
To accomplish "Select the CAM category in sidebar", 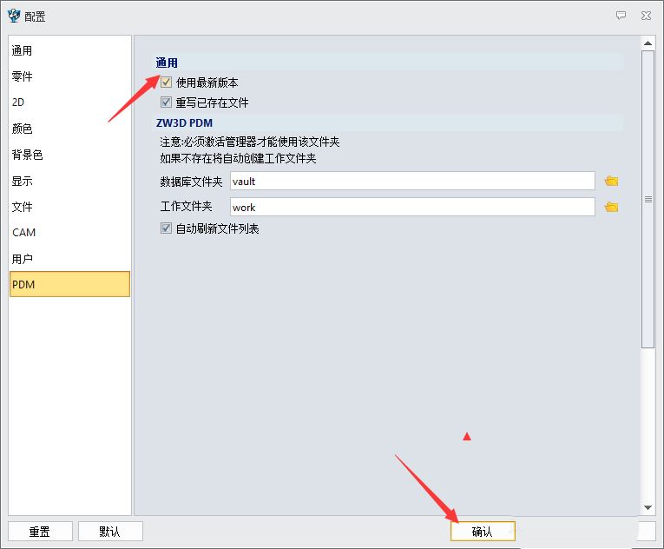I will pyautogui.click(x=24, y=233).
